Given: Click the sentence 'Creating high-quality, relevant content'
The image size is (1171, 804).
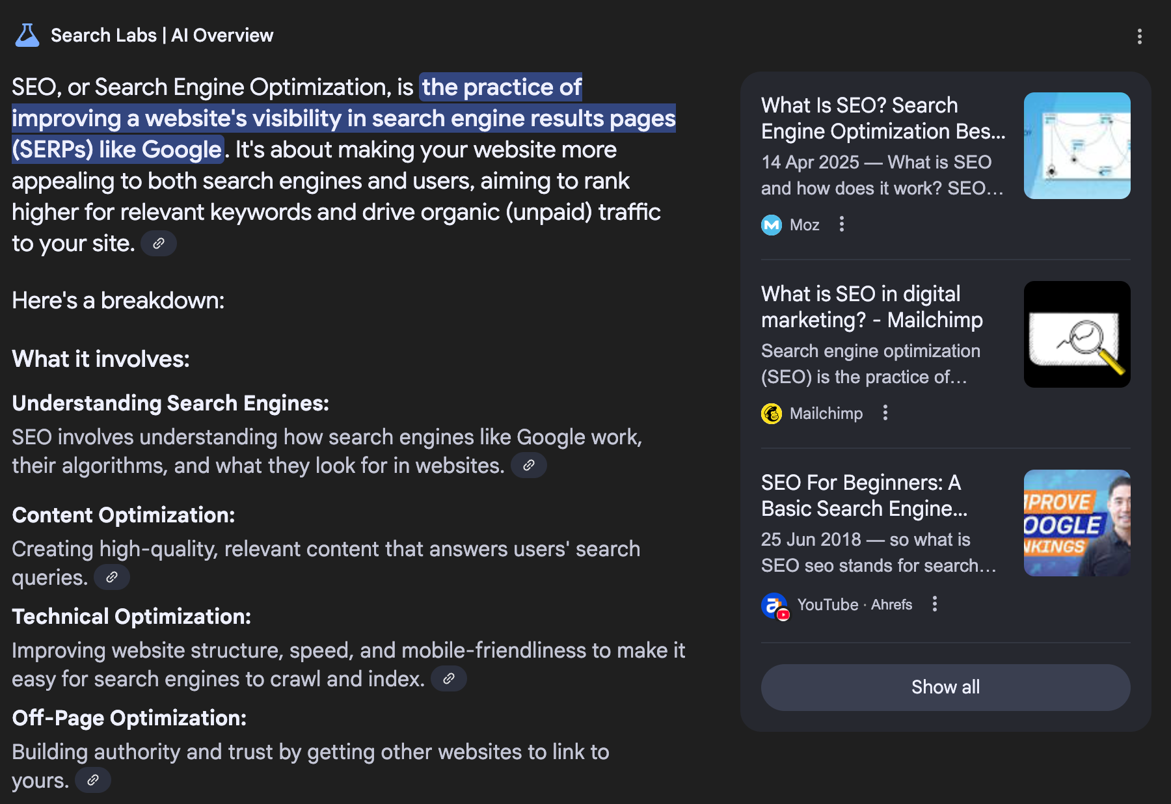Looking at the screenshot, I should pos(326,563).
